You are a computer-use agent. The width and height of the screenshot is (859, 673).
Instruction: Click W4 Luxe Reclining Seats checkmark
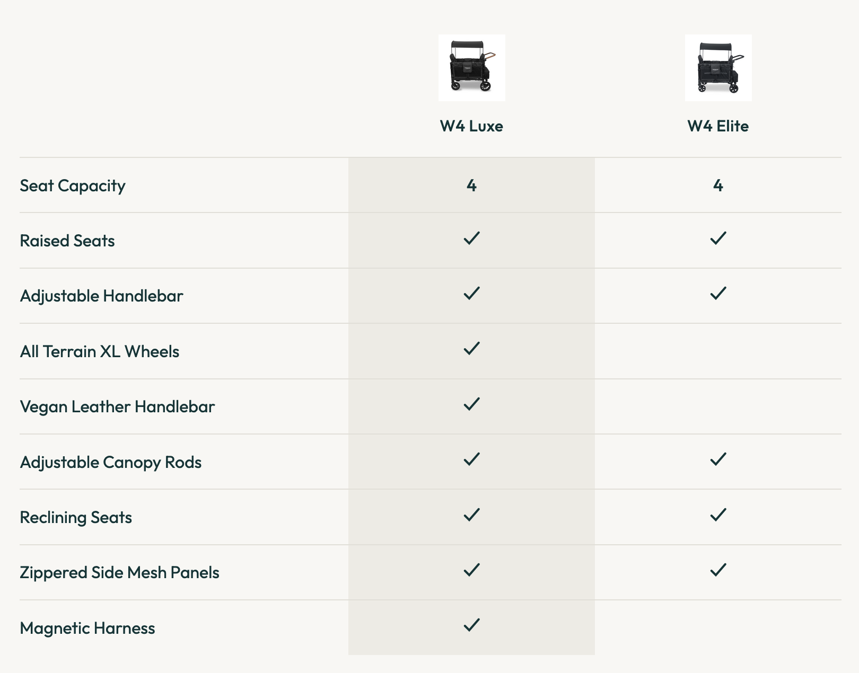(471, 515)
